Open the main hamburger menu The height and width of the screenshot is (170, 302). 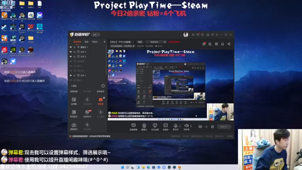coord(217,35)
